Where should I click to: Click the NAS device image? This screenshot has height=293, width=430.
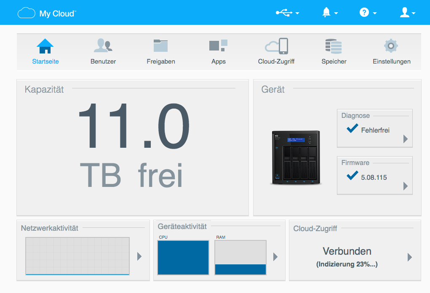point(296,157)
